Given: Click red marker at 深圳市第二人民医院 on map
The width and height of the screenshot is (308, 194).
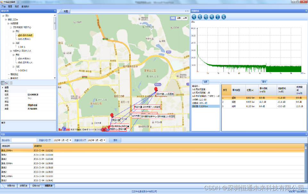Looking at the screenshot, I should 156,89.
